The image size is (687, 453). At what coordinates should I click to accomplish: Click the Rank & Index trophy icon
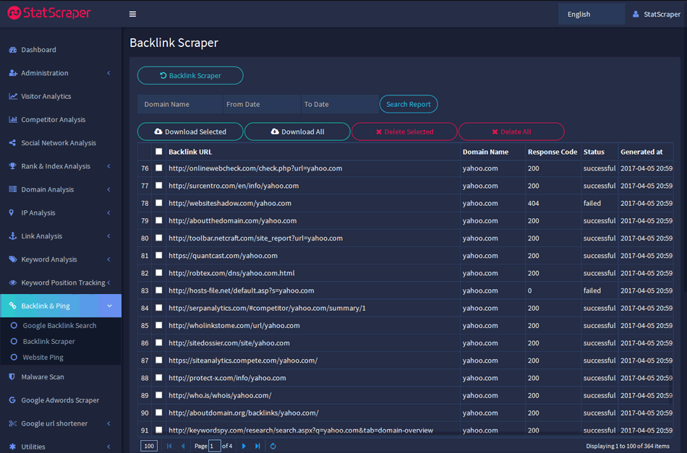click(13, 166)
